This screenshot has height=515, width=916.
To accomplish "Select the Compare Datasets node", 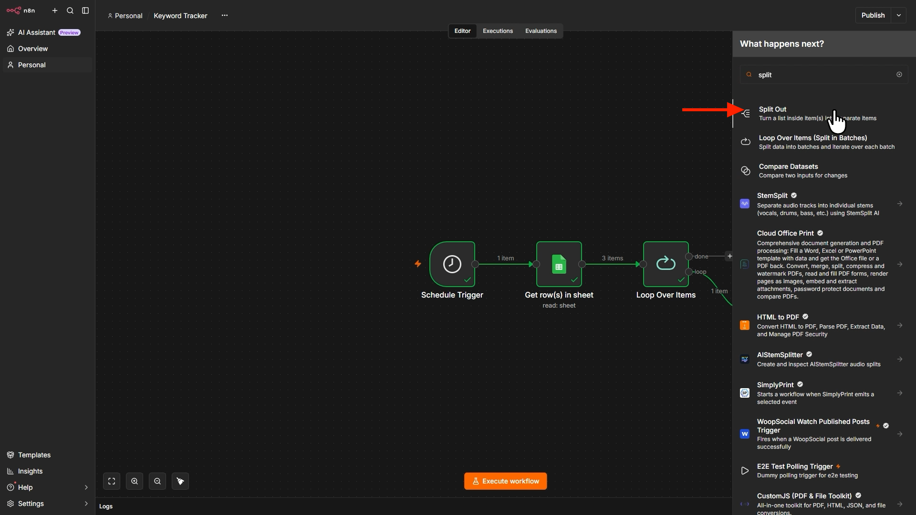I will pyautogui.click(x=824, y=171).
